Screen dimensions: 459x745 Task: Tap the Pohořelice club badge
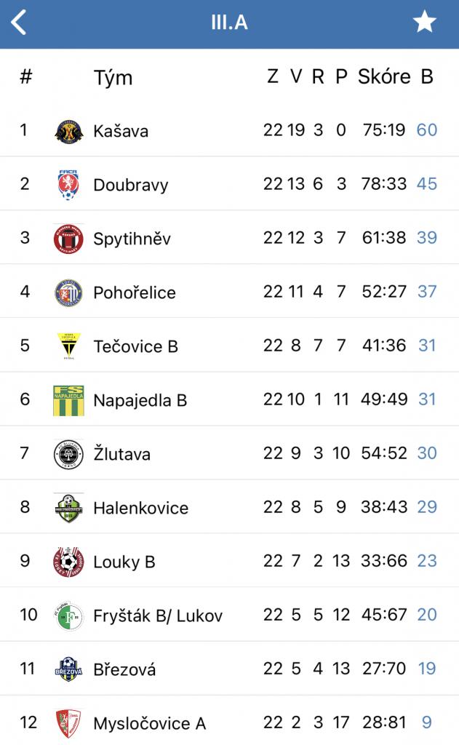68,292
